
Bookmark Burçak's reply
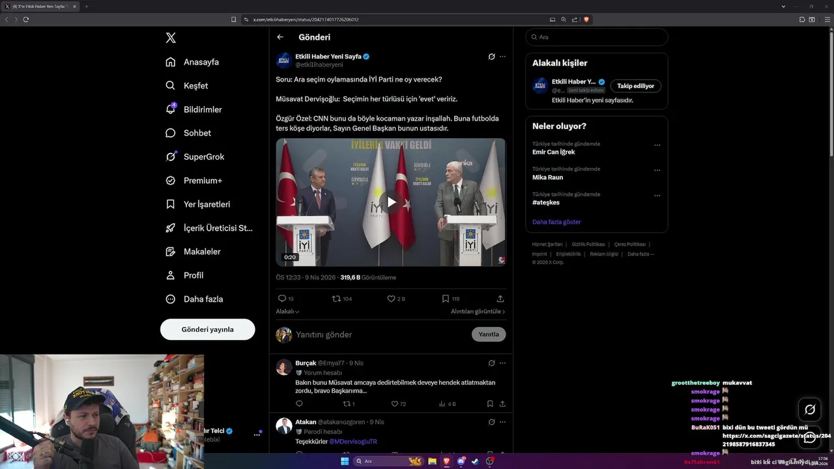490,404
